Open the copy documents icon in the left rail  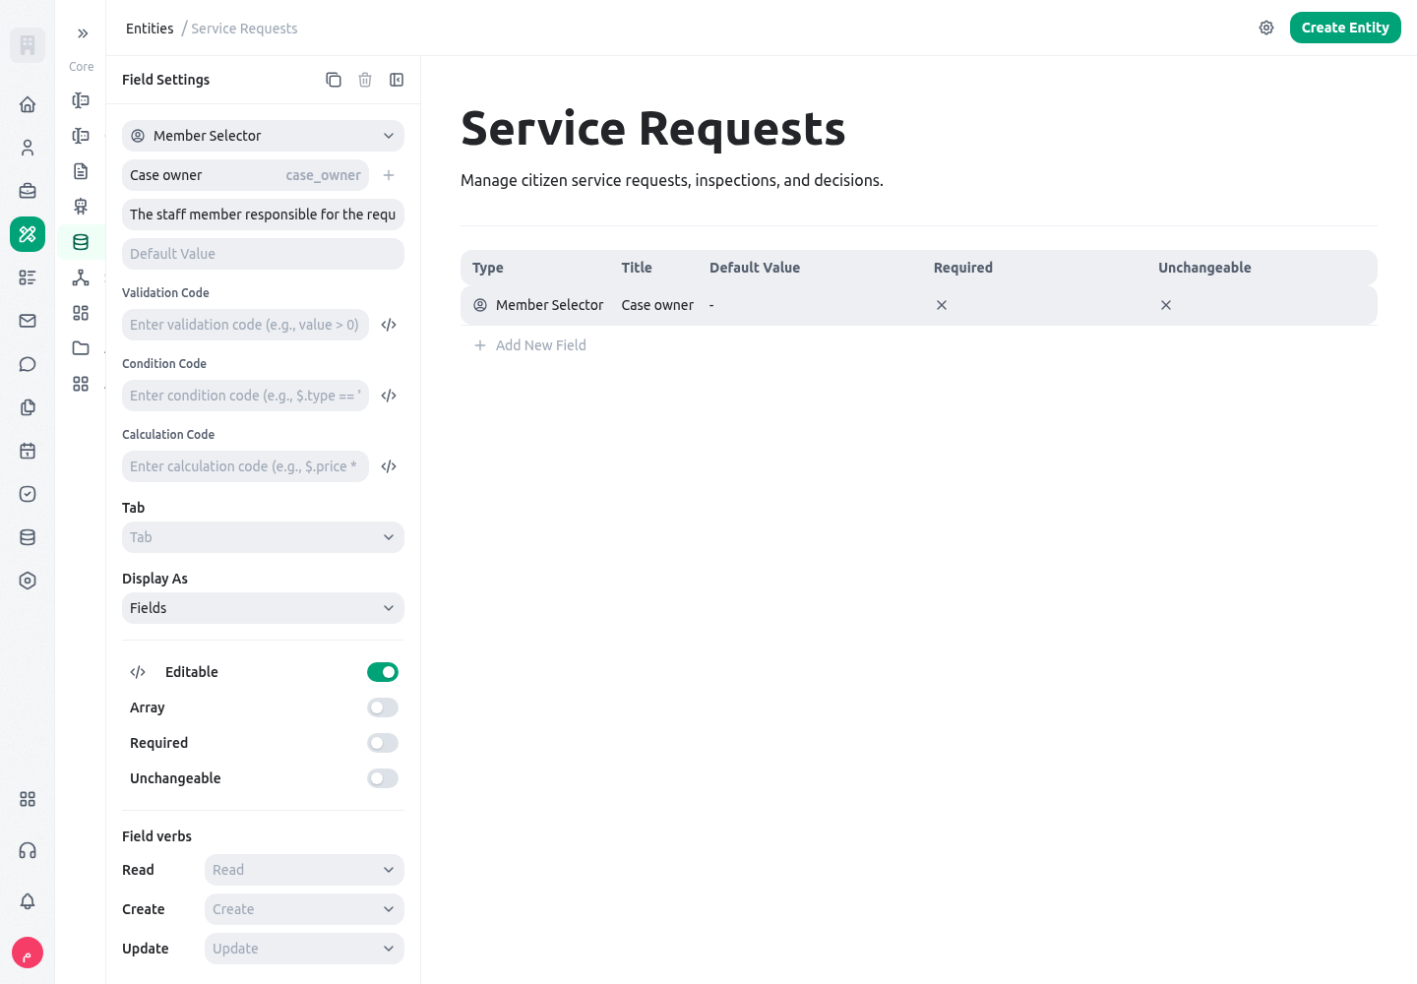click(x=28, y=407)
